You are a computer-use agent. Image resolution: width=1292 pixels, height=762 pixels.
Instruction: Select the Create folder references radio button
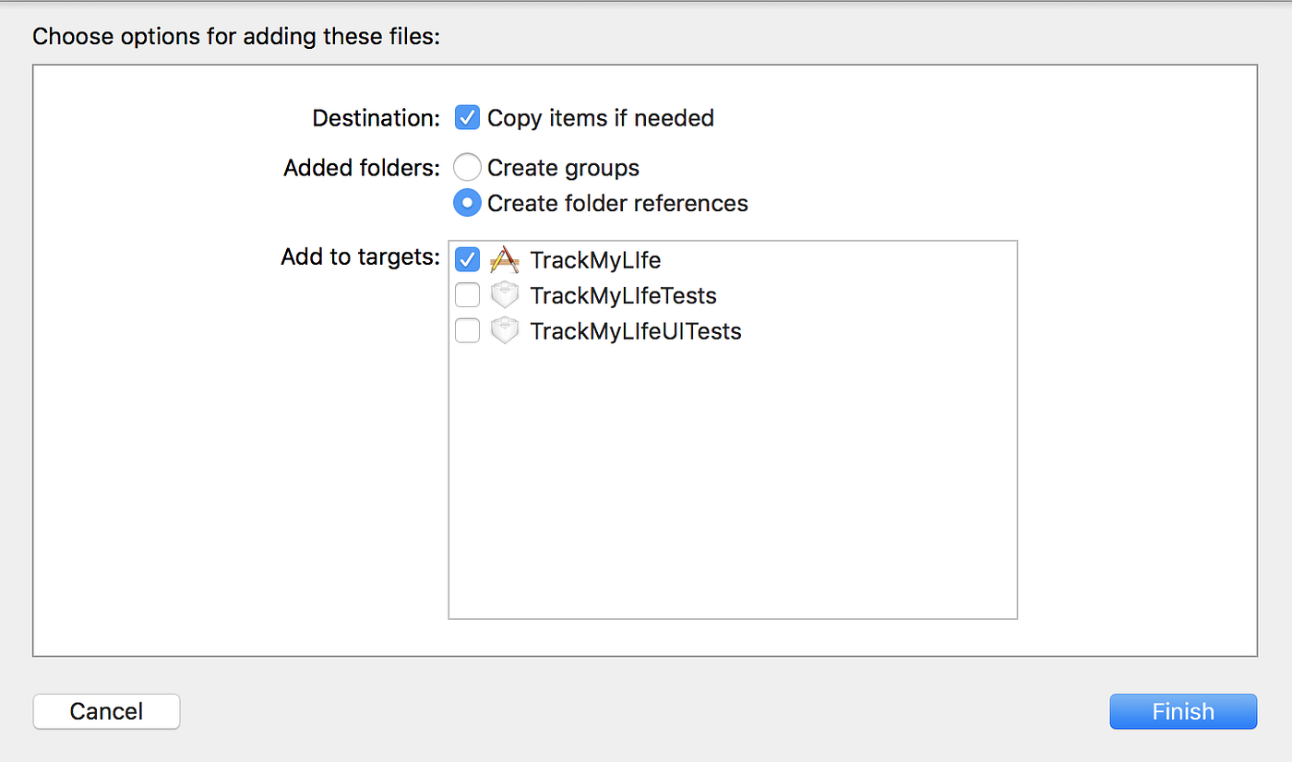tap(467, 202)
